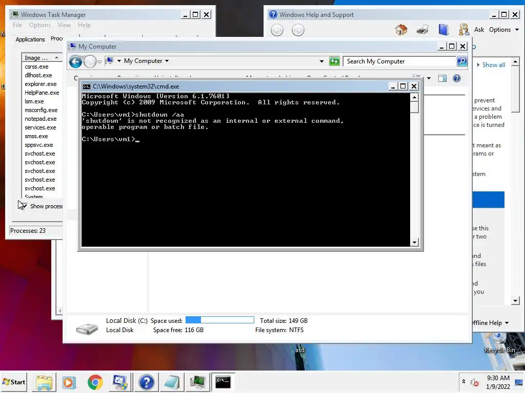Show hidden tray icons

tap(463, 381)
